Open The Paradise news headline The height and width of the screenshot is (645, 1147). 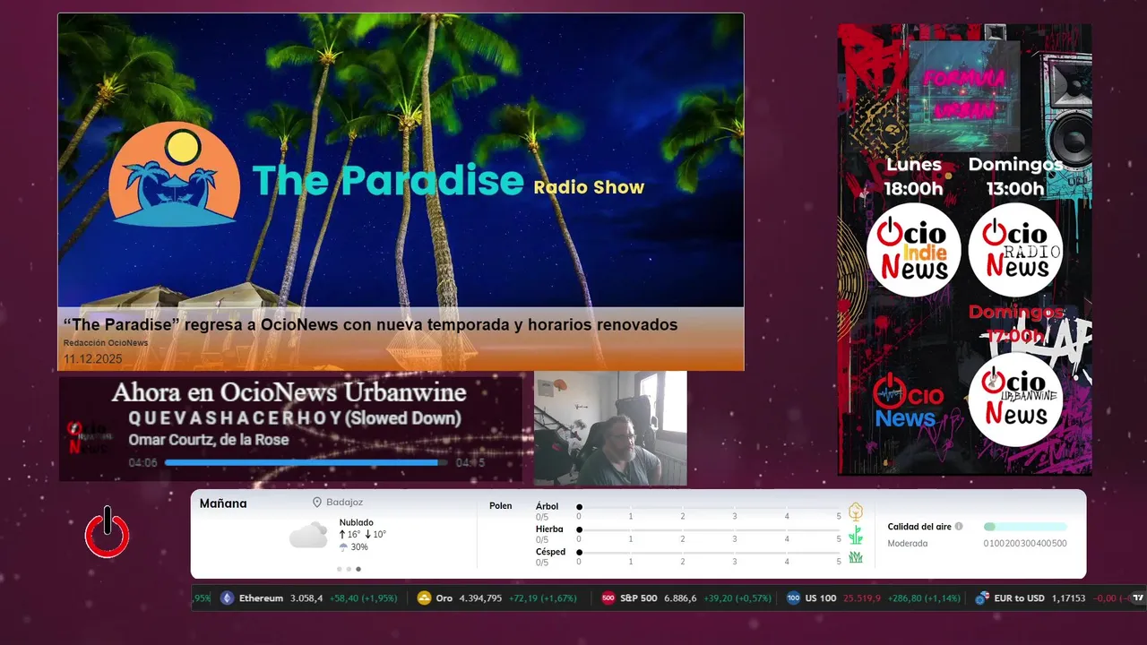pos(370,325)
